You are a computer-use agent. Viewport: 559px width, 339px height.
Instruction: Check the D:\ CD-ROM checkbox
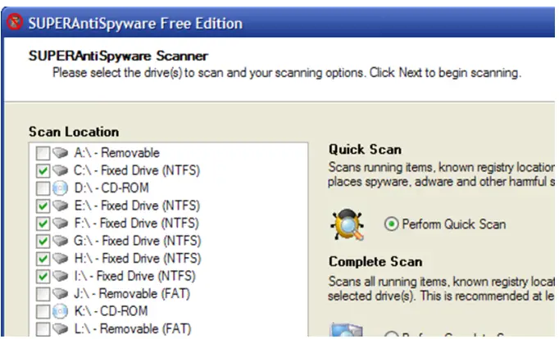click(x=43, y=188)
